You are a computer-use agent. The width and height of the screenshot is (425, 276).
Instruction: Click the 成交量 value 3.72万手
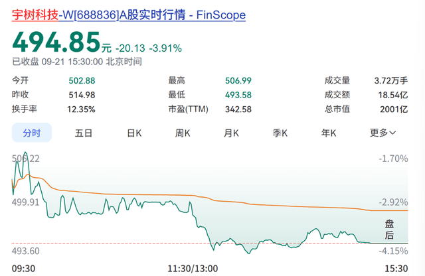click(x=391, y=81)
